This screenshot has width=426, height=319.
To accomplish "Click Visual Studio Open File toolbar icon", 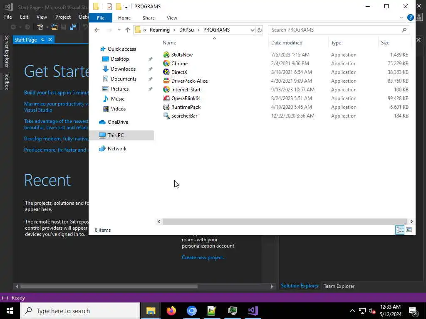I will coord(54,27).
